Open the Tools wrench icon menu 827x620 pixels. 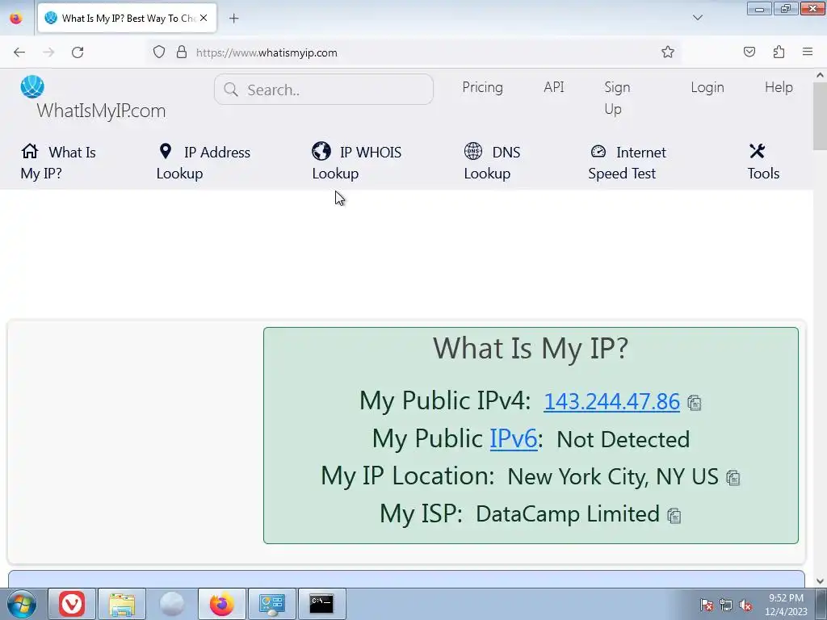tap(757, 151)
